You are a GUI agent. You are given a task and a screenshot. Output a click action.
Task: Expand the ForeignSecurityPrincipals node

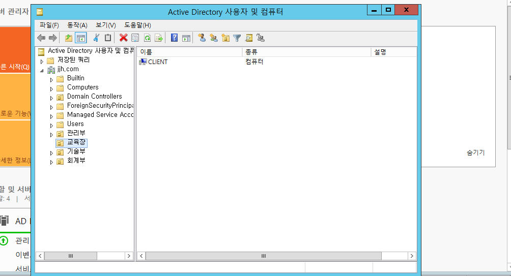(x=51, y=107)
